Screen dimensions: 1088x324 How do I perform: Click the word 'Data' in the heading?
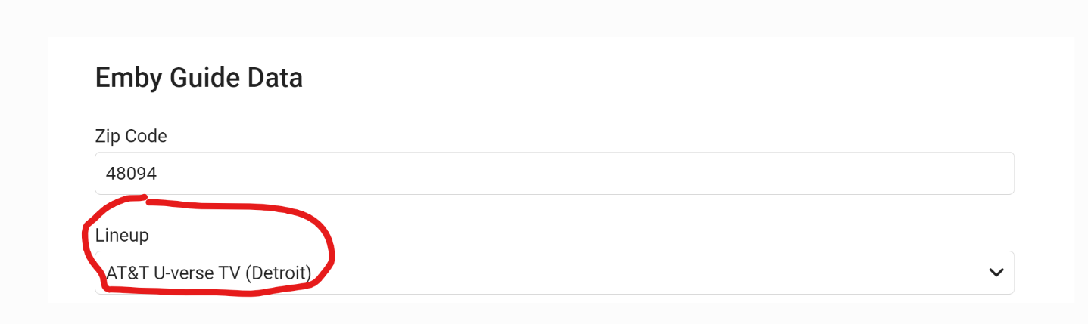pyautogui.click(x=276, y=78)
